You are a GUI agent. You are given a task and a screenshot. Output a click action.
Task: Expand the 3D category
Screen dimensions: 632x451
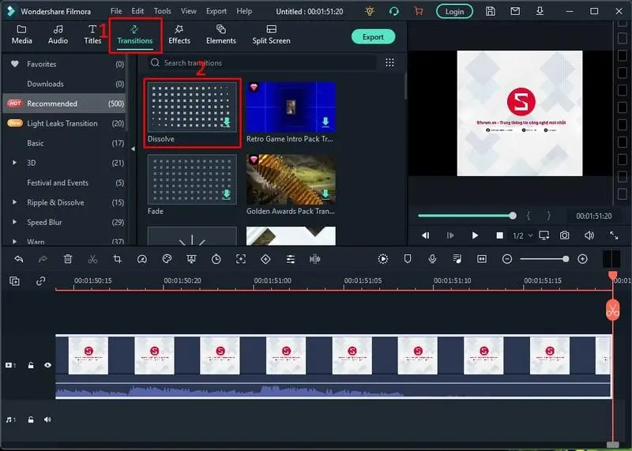pyautogui.click(x=14, y=163)
